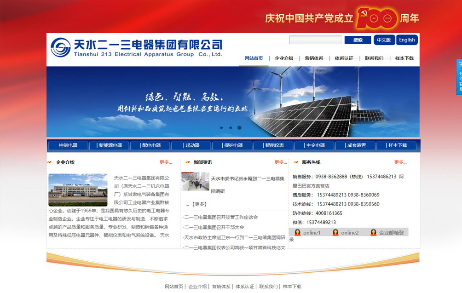Screen dimensions: 462x293
Task: Open the 主令电器 product category
Action: (314, 145)
